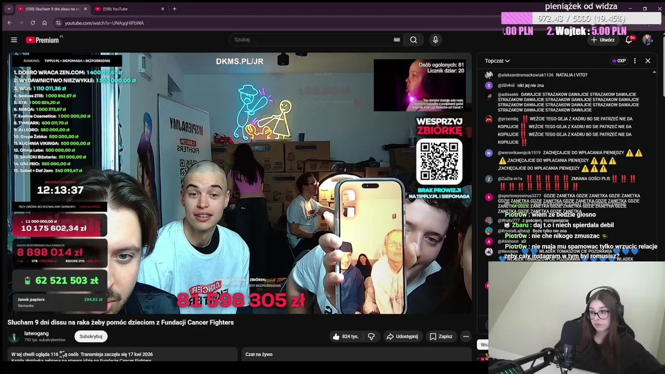This screenshot has height=374, width=665.
Task: Open the on-screen keyboard icon in search box
Action: tap(397, 39)
